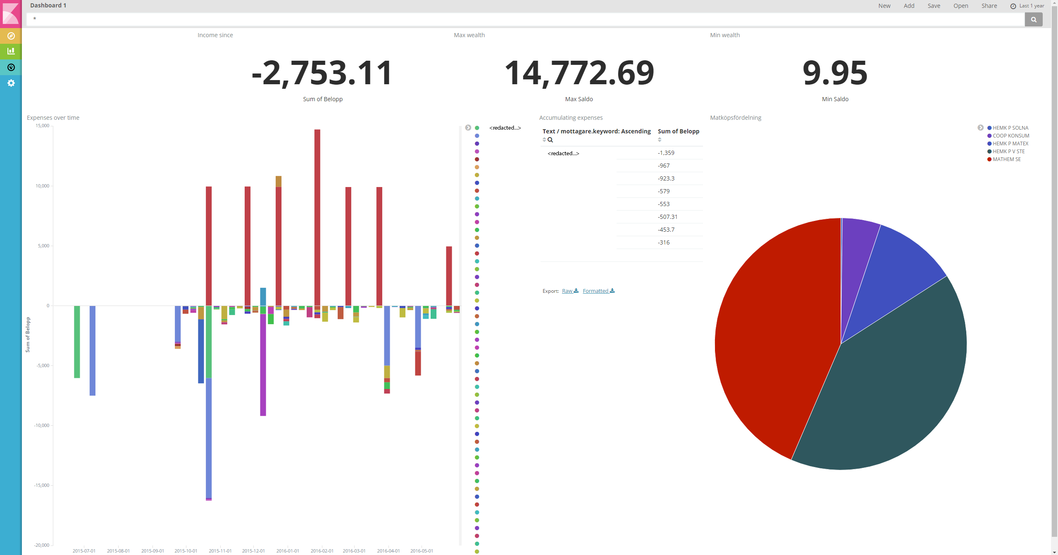Sort table by Sum of Belopp arrows
The width and height of the screenshot is (1058, 555).
coord(660,140)
